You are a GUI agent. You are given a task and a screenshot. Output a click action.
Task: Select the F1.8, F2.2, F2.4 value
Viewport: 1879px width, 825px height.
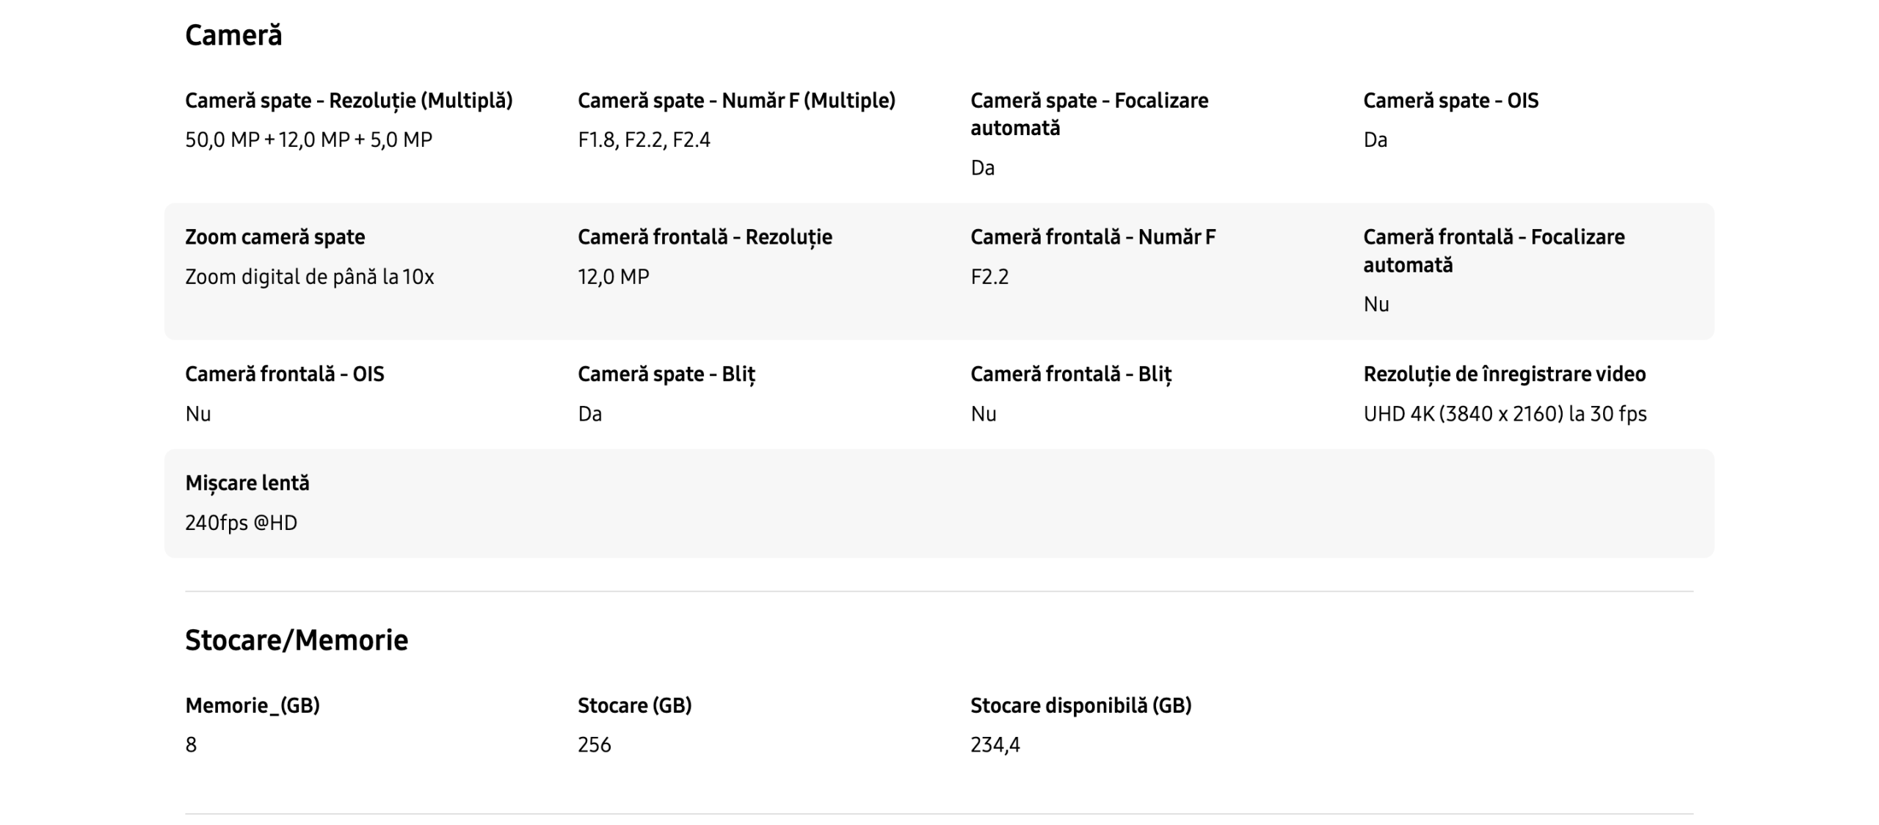(x=644, y=139)
